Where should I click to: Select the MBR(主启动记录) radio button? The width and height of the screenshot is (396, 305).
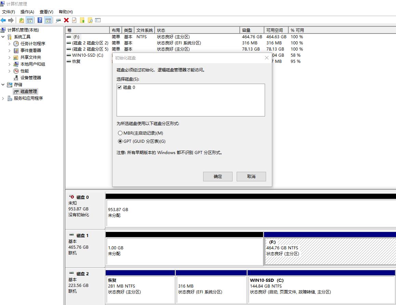[x=120, y=133]
